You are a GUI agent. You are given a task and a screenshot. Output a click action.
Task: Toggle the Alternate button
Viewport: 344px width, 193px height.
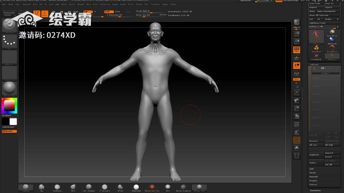(9, 131)
